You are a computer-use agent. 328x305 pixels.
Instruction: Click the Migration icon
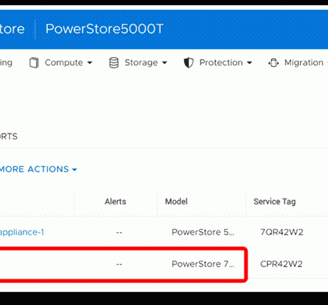274,63
